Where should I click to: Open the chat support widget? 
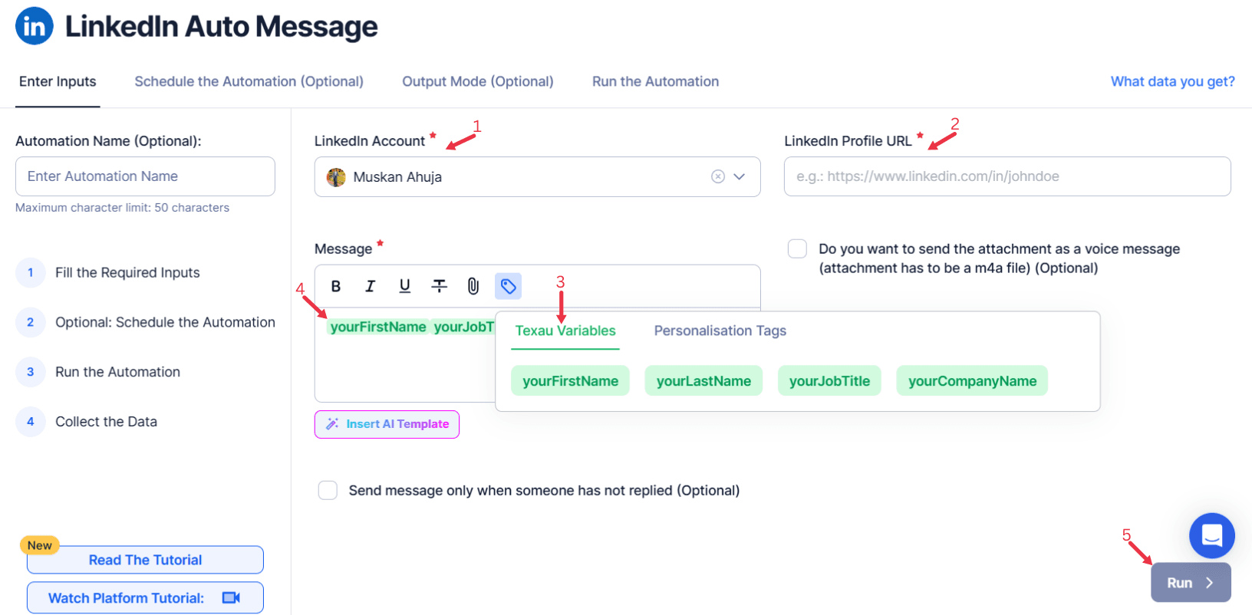pyautogui.click(x=1211, y=535)
